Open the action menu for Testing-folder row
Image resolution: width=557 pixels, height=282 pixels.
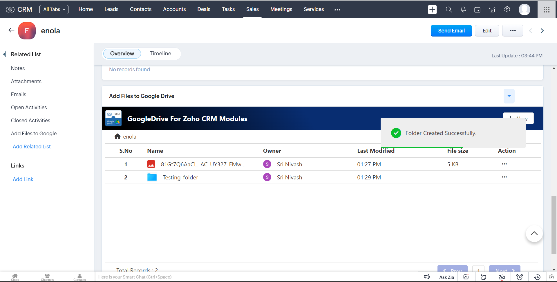coord(504,177)
